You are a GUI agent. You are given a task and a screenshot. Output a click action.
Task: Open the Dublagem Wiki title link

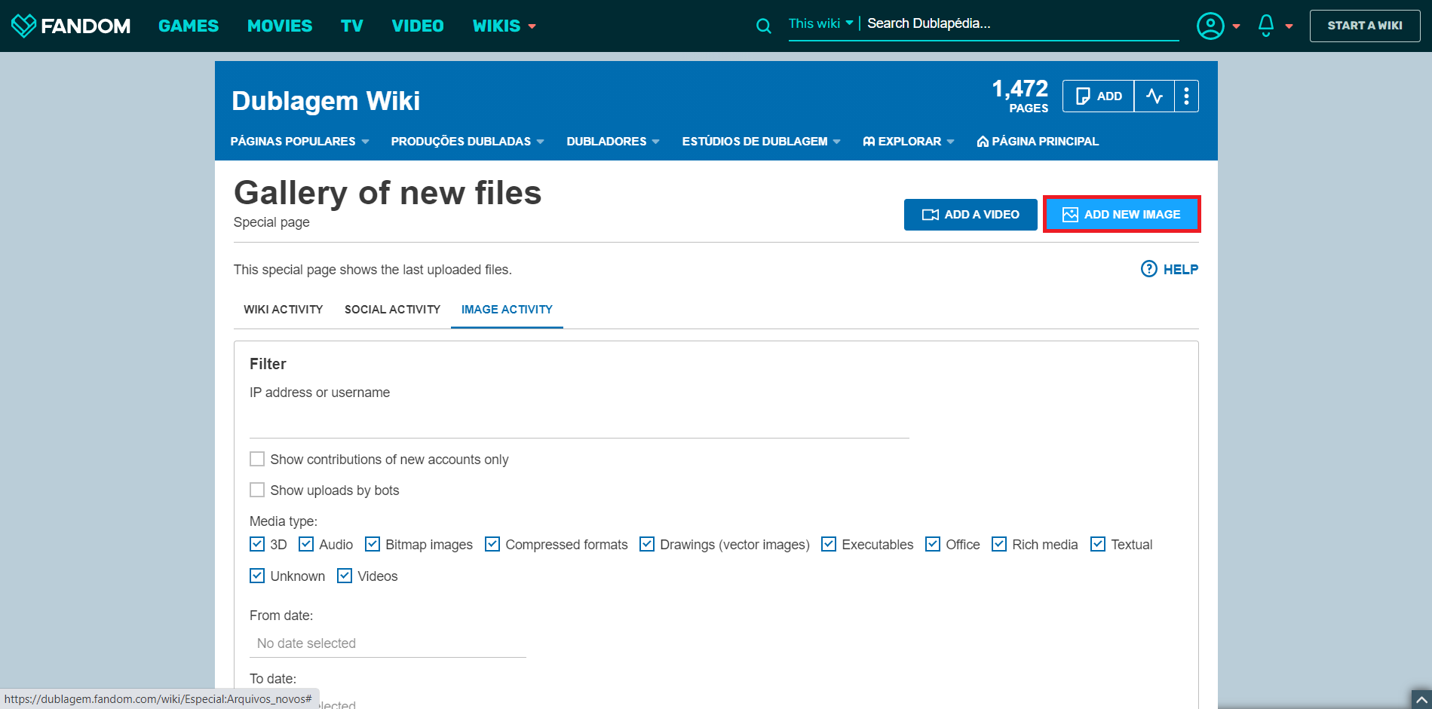[326, 101]
